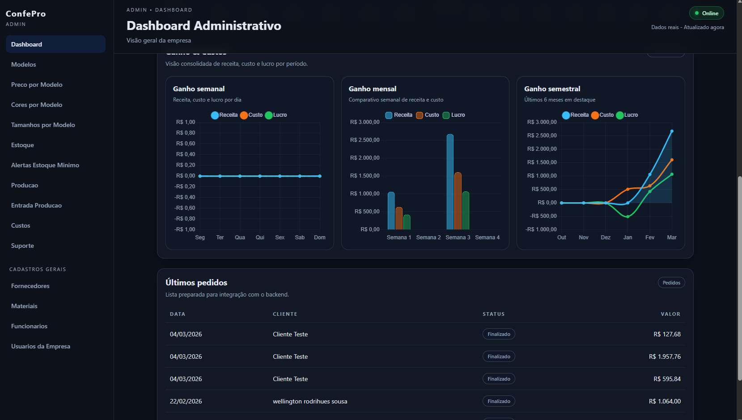
Task: Click the ConfePro logo text
Action: coord(25,14)
